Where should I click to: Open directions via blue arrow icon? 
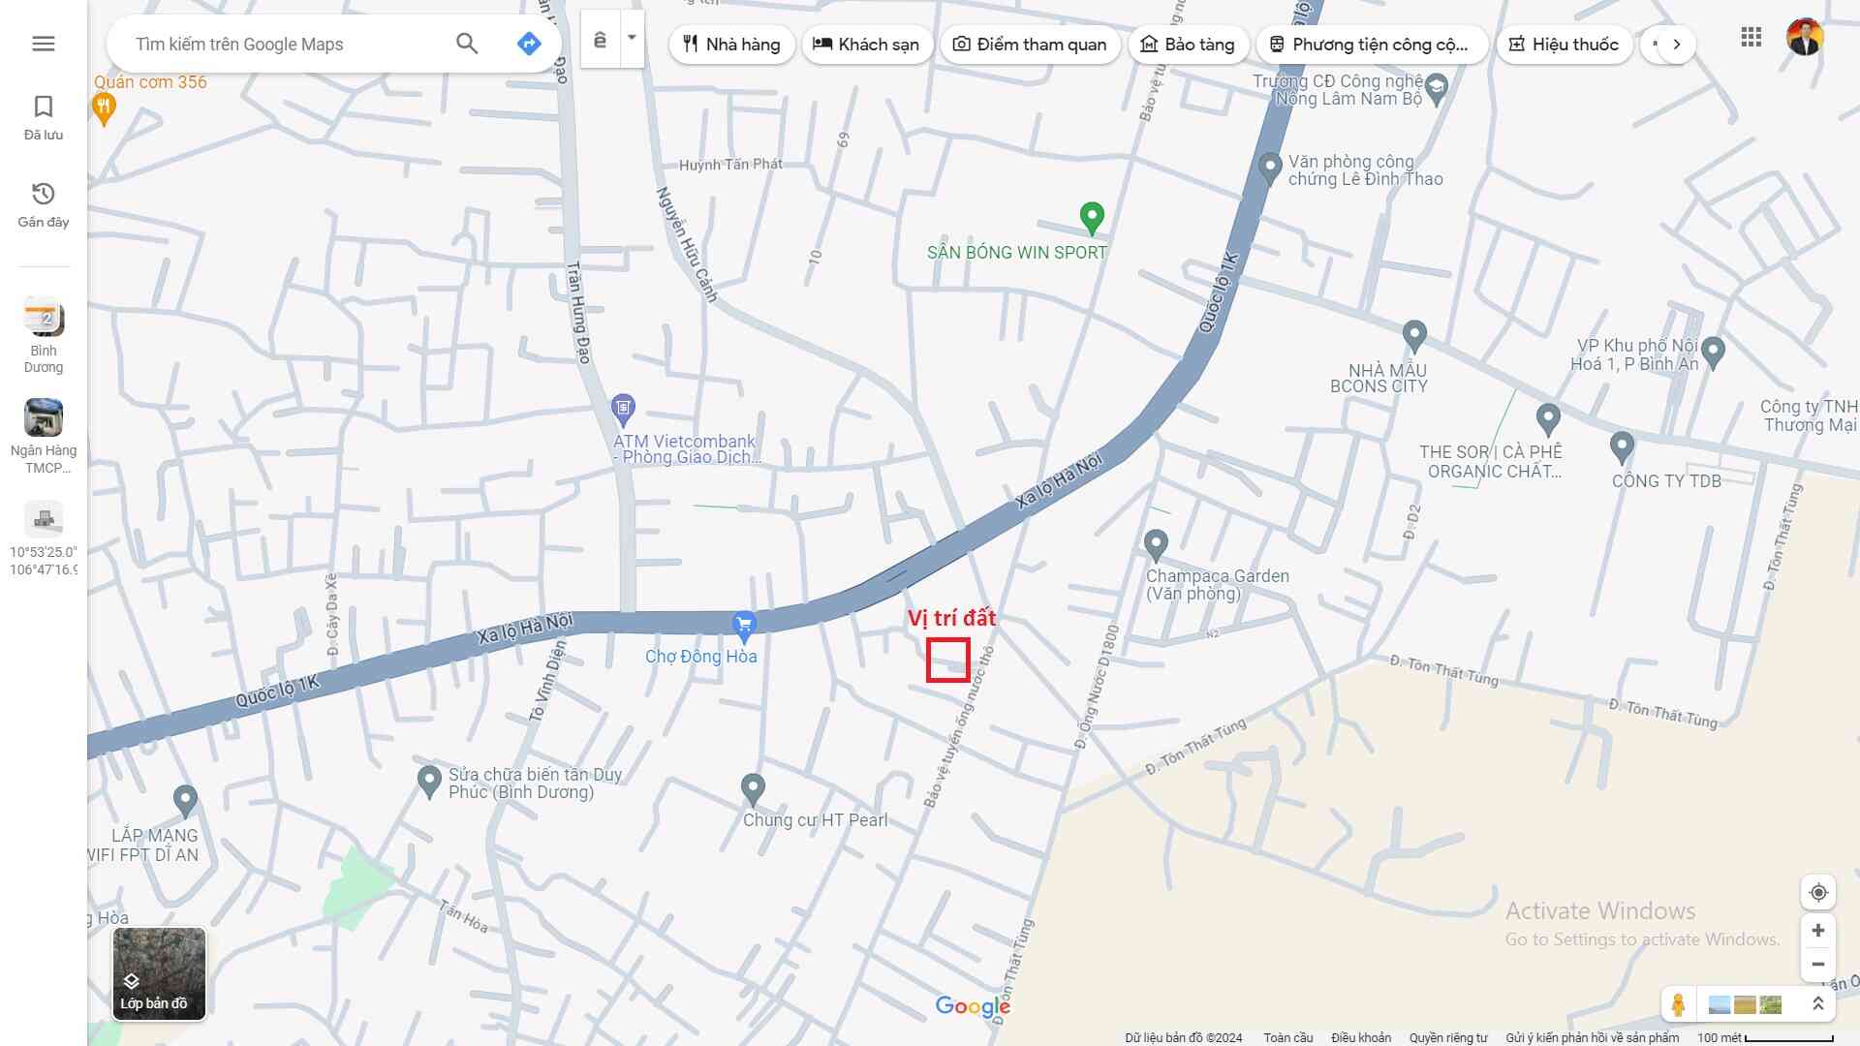(529, 44)
